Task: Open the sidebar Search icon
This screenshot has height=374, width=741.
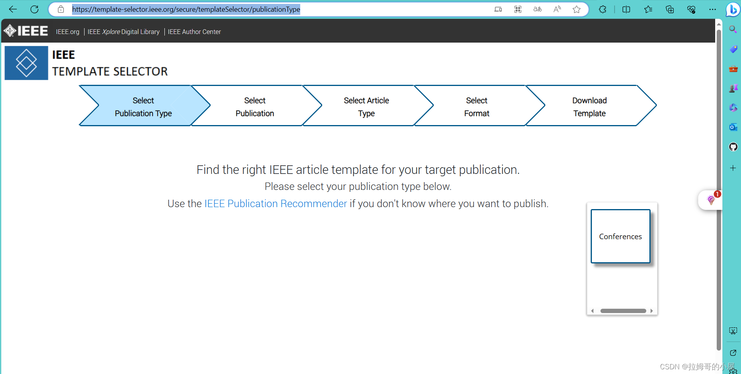Action: [x=733, y=29]
